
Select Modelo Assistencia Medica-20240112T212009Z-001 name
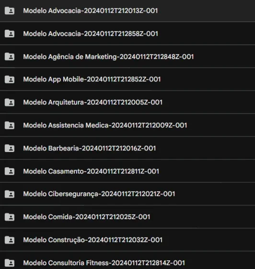click(x=105, y=125)
